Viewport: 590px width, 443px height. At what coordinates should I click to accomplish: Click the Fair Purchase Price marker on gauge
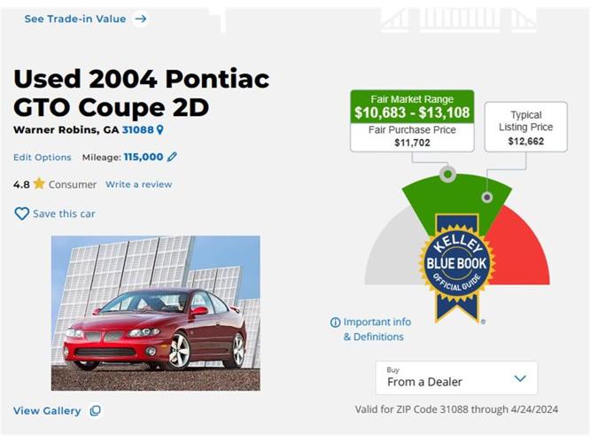(448, 175)
